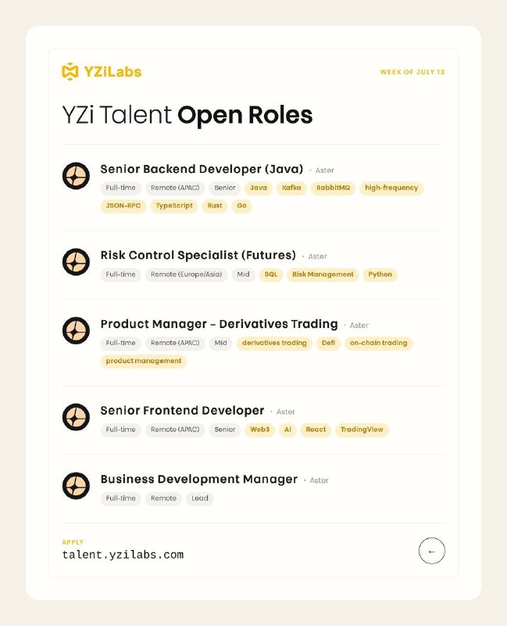Click Aster logo beside Product Manager role
The height and width of the screenshot is (626, 507).
click(76, 330)
